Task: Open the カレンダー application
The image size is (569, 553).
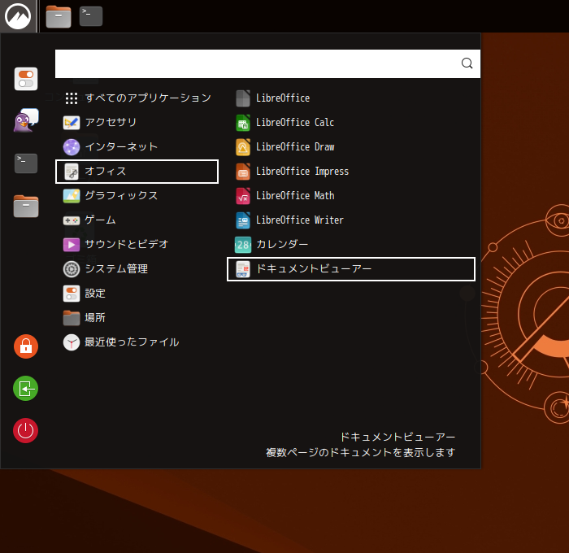Action: coord(351,244)
